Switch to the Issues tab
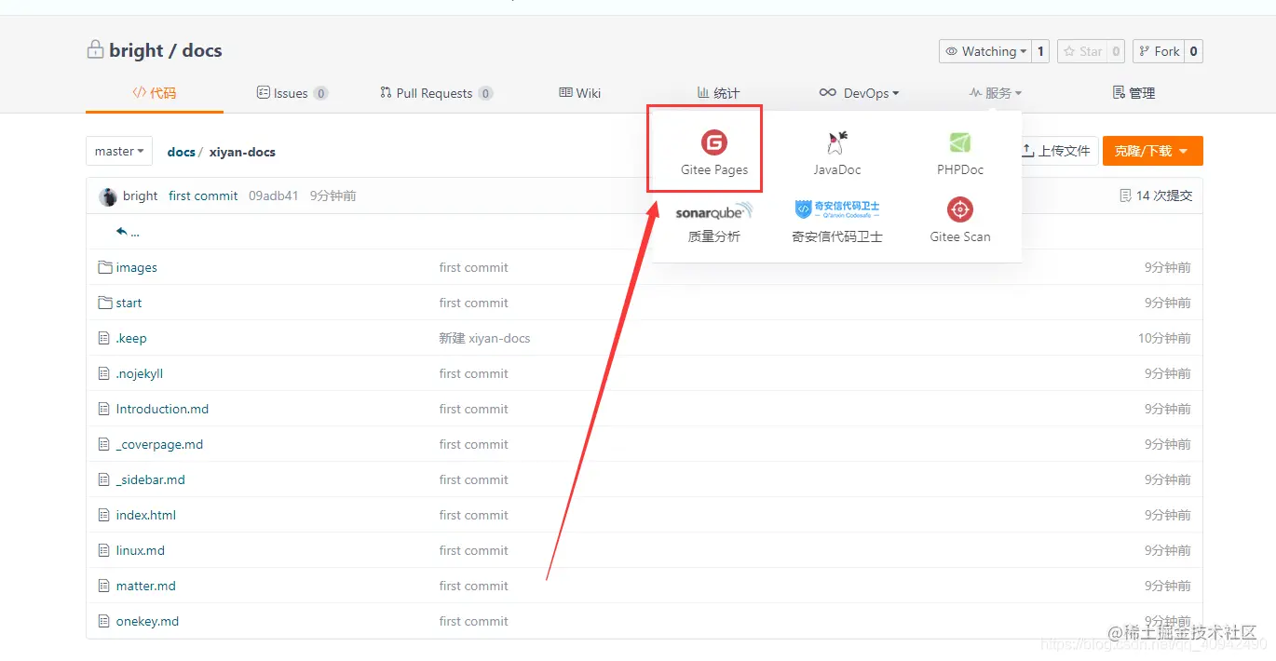The height and width of the screenshot is (661, 1276). 292,93
